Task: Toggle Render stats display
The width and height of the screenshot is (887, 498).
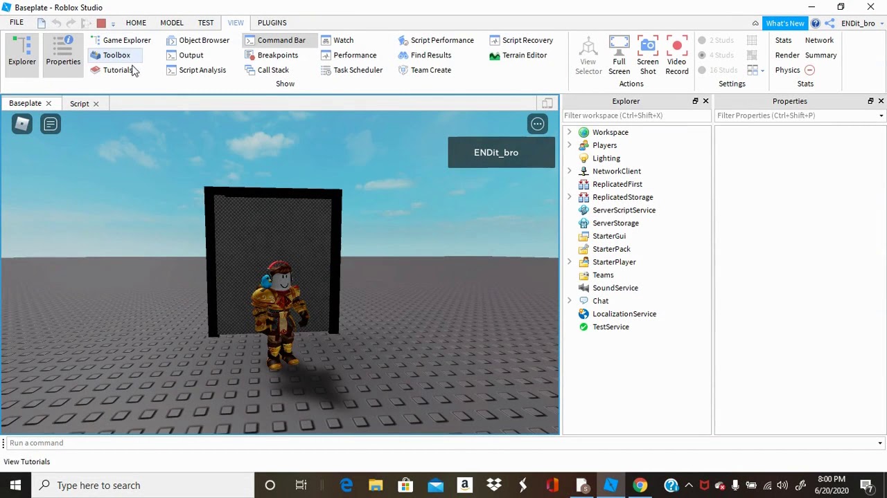Action: click(787, 55)
